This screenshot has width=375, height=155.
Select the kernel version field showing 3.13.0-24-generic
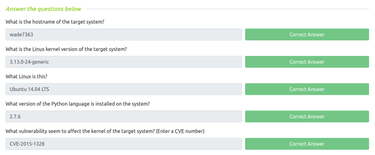[x=123, y=62]
